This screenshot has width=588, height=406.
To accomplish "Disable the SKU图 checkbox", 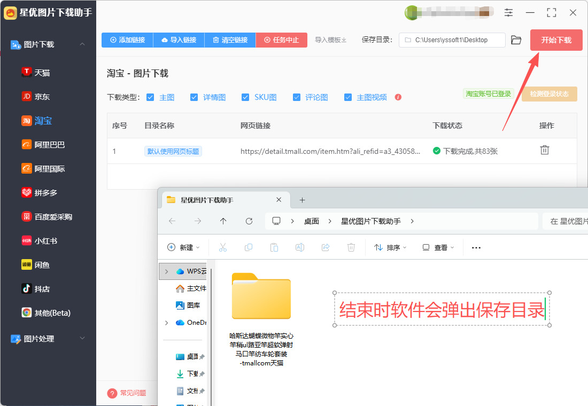I will [245, 97].
